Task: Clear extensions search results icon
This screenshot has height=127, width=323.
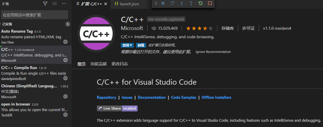Action: click(x=54, y=4)
